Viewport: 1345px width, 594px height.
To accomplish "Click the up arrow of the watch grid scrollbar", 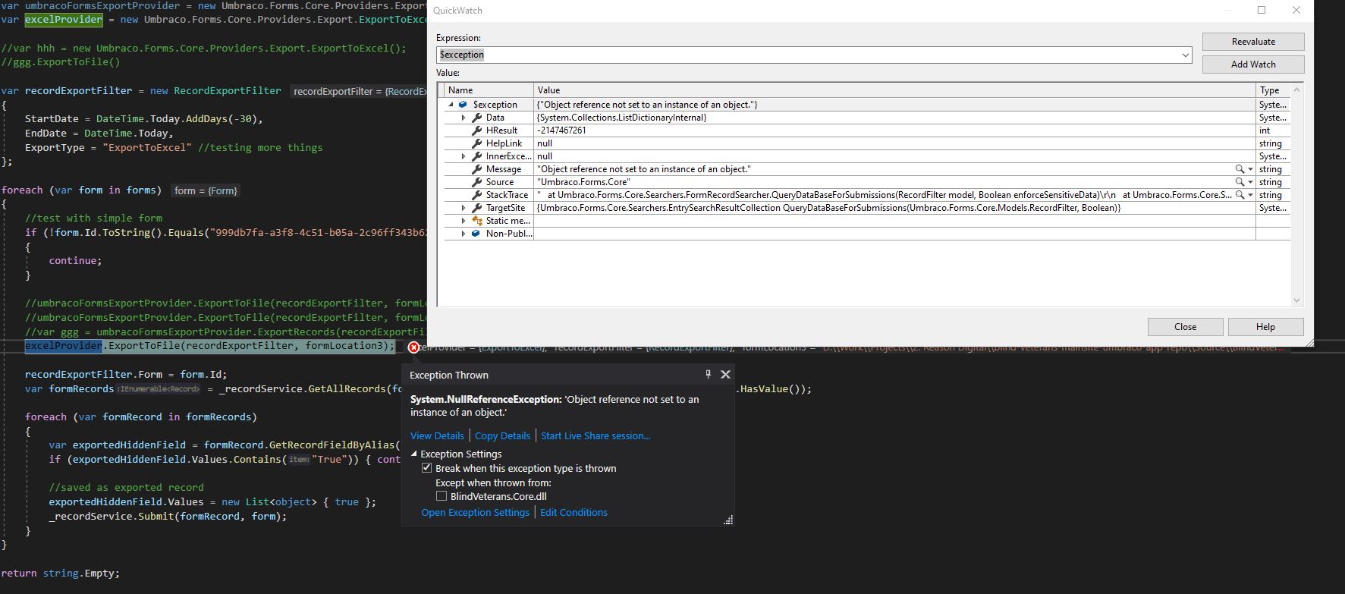I will (x=1296, y=90).
